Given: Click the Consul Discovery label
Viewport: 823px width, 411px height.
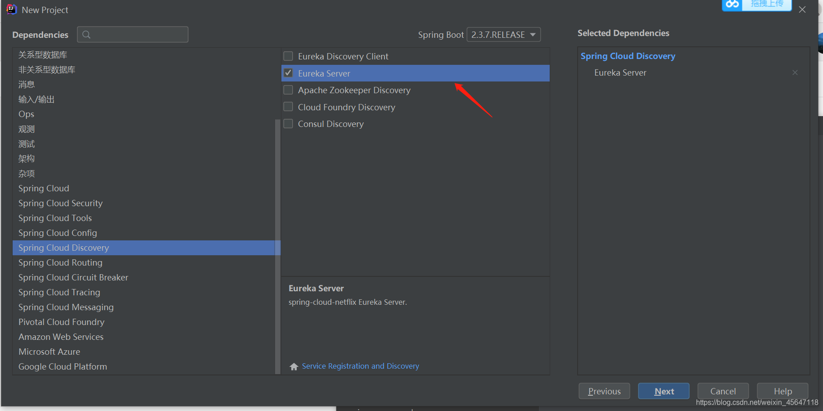Looking at the screenshot, I should (331, 124).
